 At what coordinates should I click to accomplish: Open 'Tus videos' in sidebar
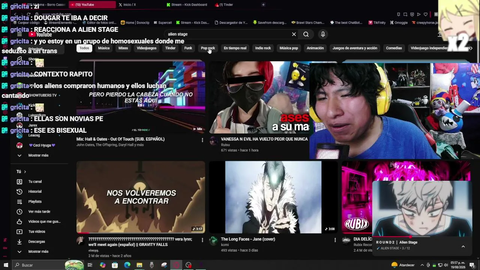coord(39,232)
